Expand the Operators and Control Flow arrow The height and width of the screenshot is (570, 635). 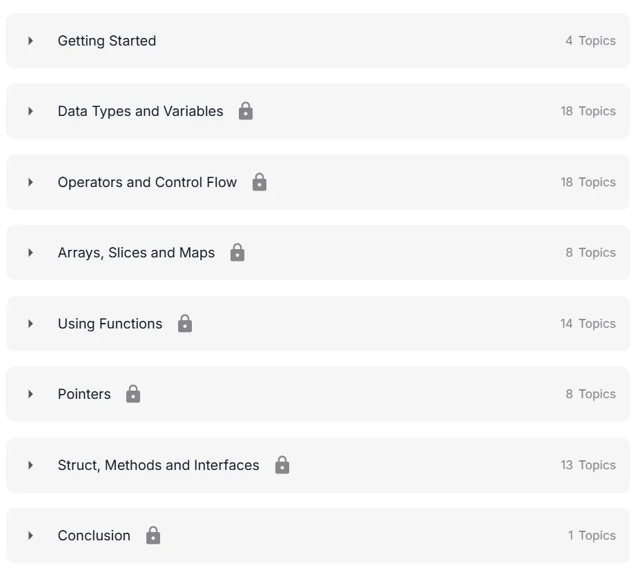pos(30,181)
